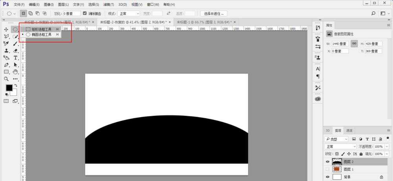
Task: Click the black foreground color swatch
Action: pyautogui.click(x=9, y=88)
